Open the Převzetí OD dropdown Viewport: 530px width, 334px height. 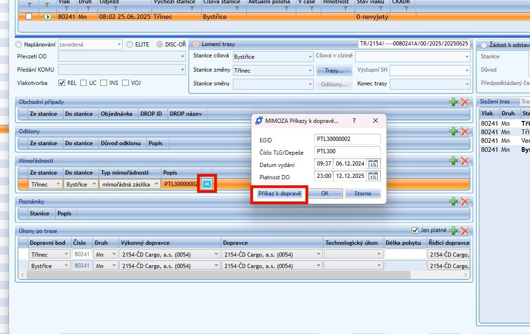coord(183,56)
